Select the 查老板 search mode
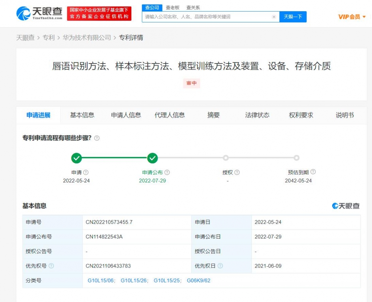 [x=172, y=7]
